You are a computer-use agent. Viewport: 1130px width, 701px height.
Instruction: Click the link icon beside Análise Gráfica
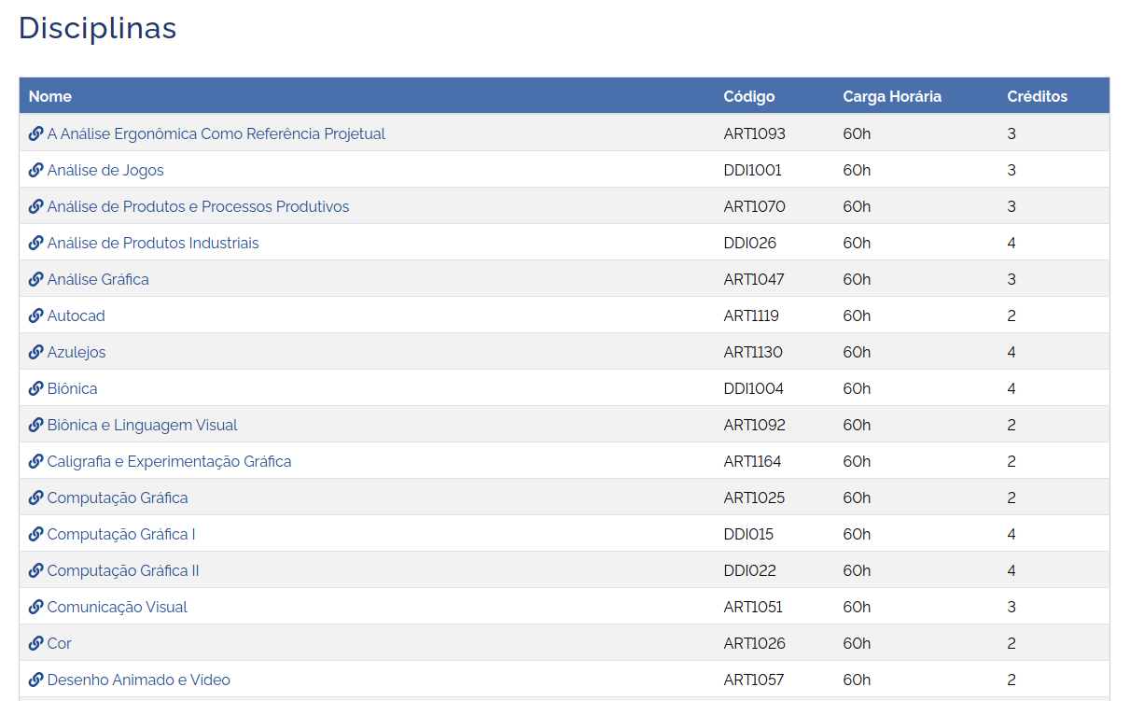36,279
